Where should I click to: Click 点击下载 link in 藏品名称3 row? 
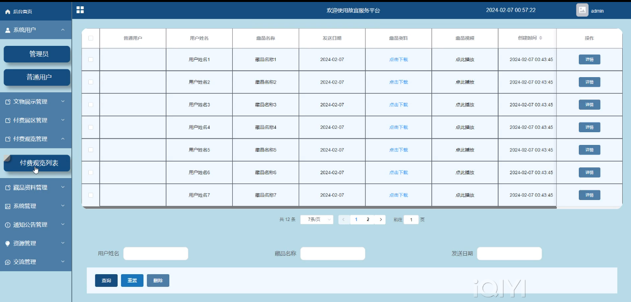click(x=398, y=105)
